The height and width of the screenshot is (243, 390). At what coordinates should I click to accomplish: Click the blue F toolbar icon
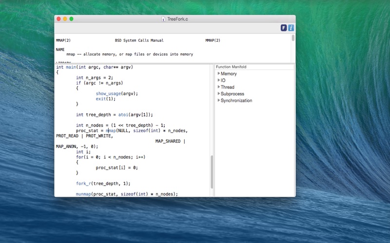tap(284, 28)
